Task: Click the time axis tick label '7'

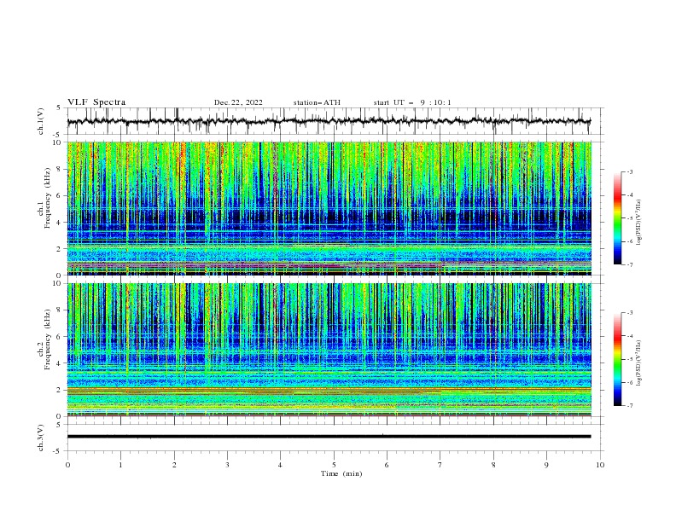Action: tap(440, 465)
